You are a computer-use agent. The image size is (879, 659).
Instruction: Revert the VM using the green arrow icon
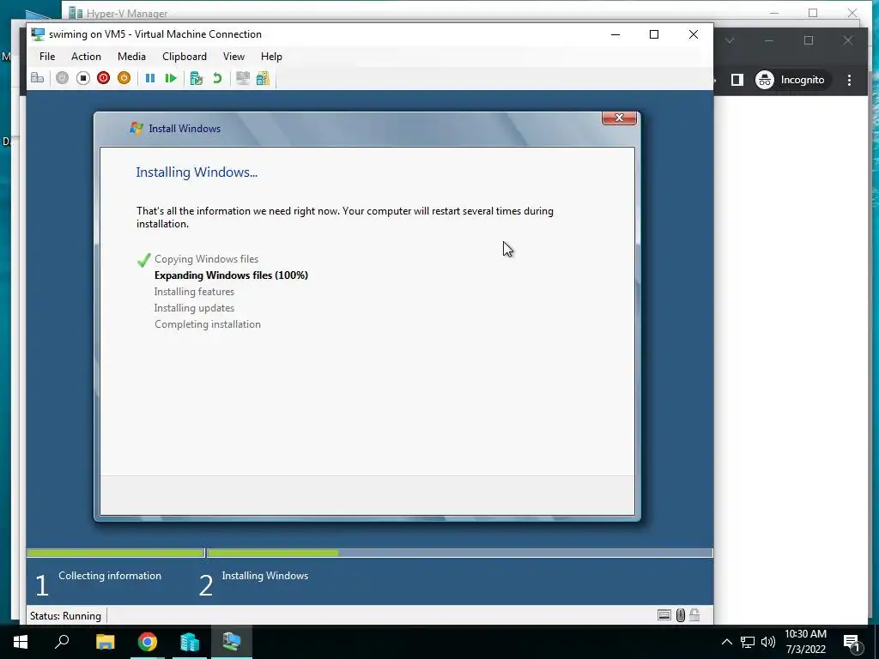(217, 78)
